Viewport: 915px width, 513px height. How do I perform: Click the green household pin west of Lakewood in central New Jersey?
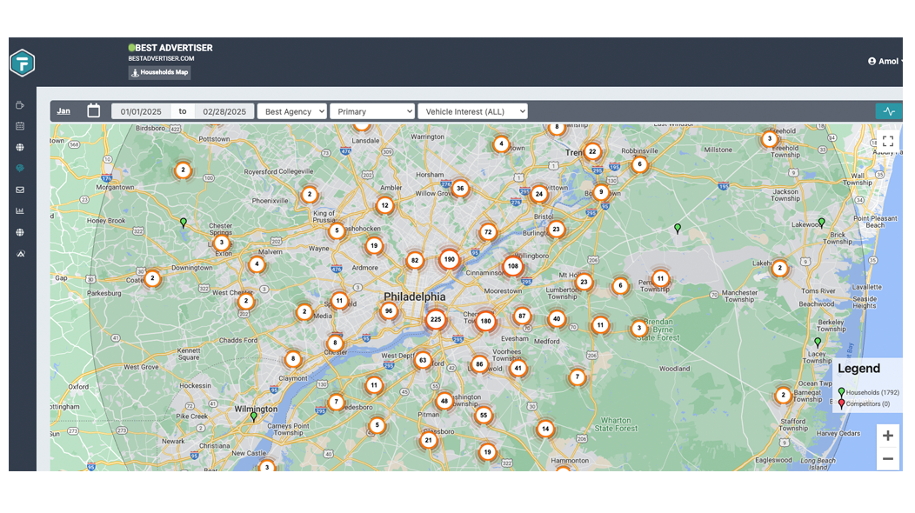pos(678,228)
